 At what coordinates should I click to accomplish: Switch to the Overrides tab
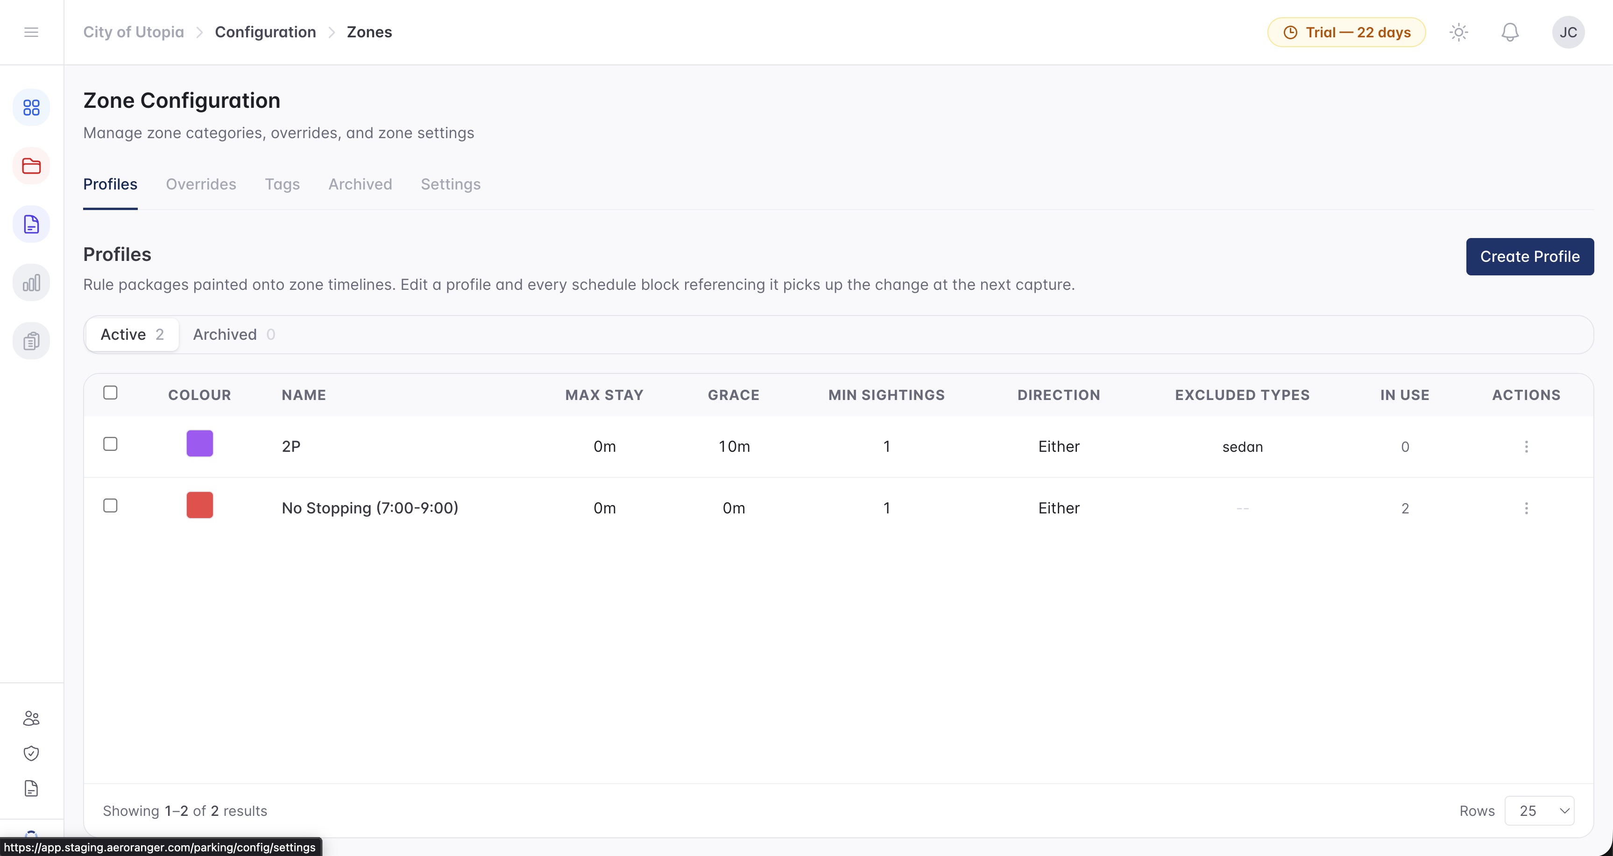(201, 184)
